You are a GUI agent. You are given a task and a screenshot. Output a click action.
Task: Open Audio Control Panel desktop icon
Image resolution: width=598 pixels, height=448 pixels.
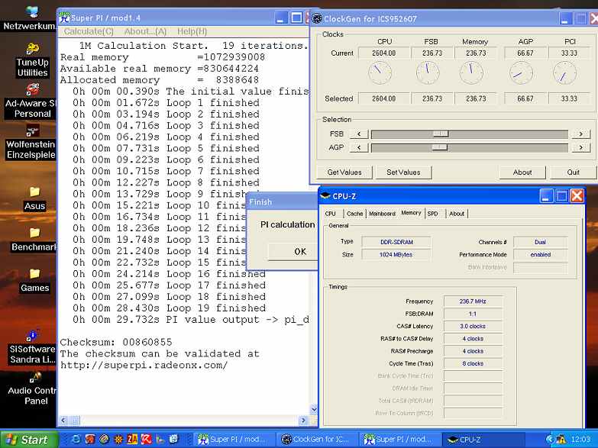click(33, 389)
